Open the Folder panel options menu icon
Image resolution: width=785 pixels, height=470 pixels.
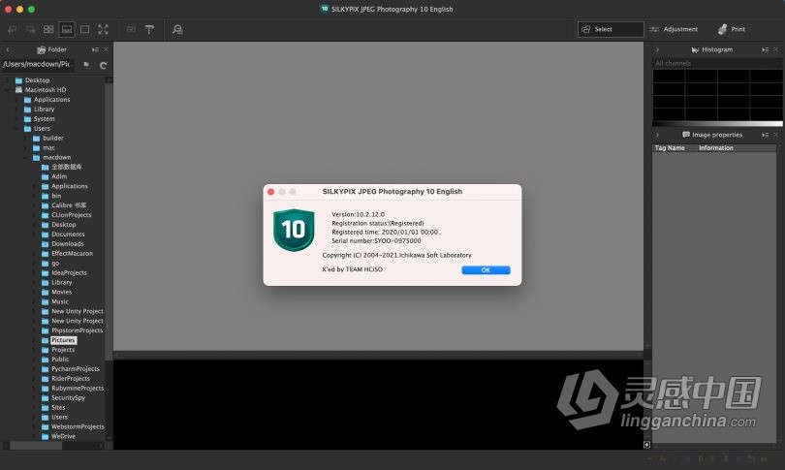(x=95, y=49)
